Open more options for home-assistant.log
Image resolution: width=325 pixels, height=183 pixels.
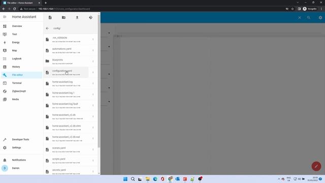point(93,83)
